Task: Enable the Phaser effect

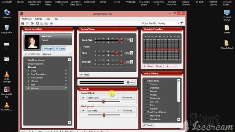Action: (x=153, y=95)
